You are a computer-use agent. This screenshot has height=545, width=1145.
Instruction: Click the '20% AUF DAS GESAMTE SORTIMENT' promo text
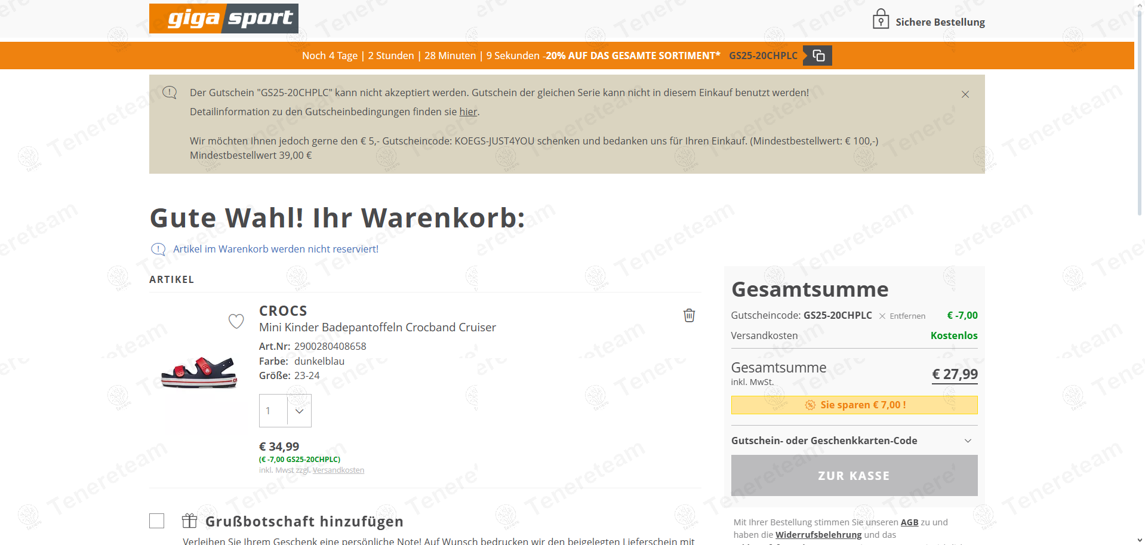(x=632, y=56)
